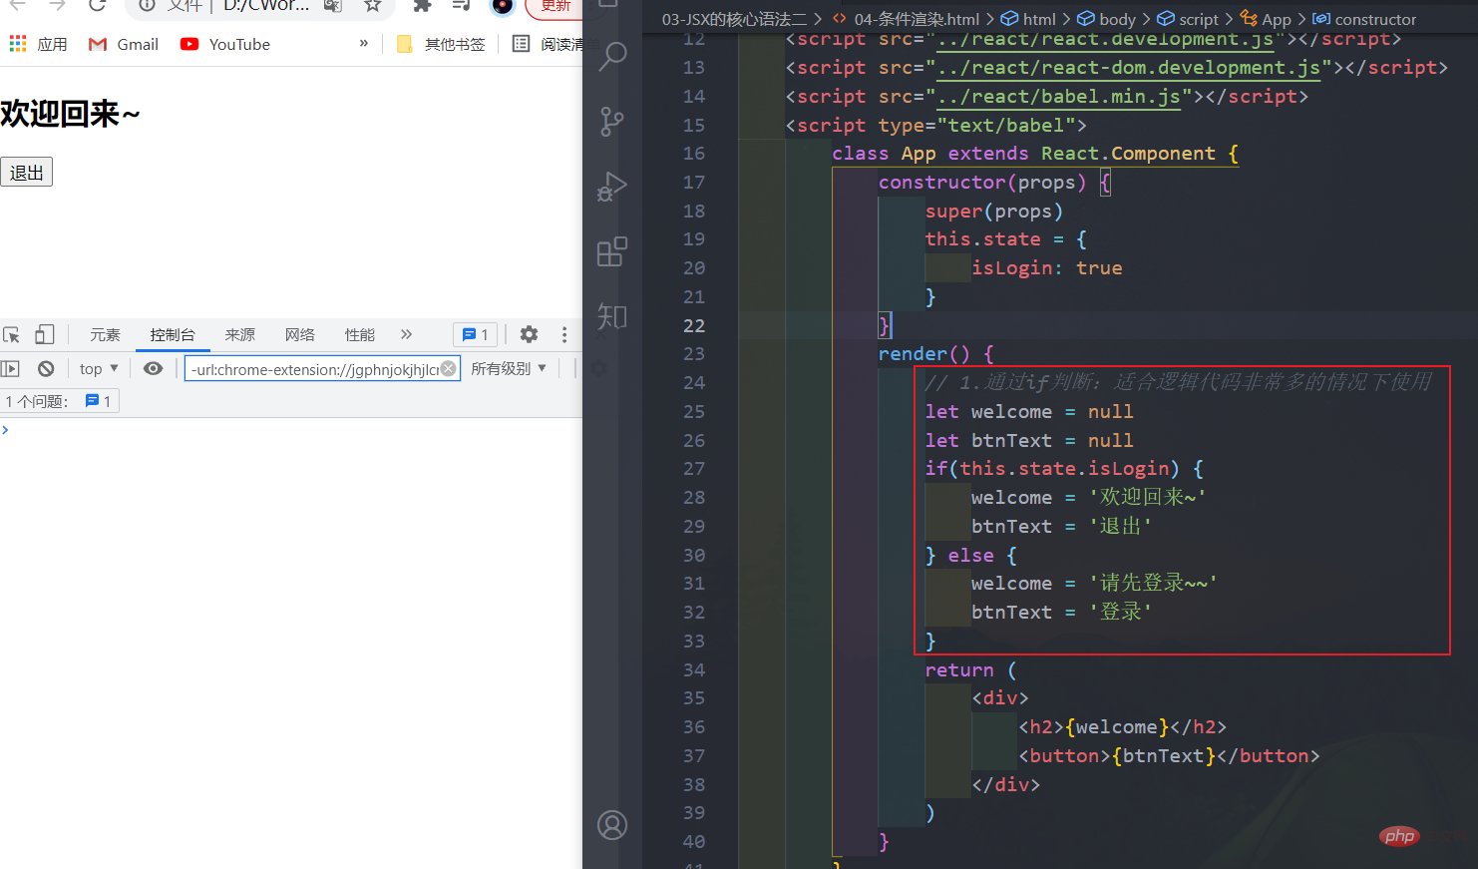
Task: Show more DevTools tabs
Action: point(406,334)
